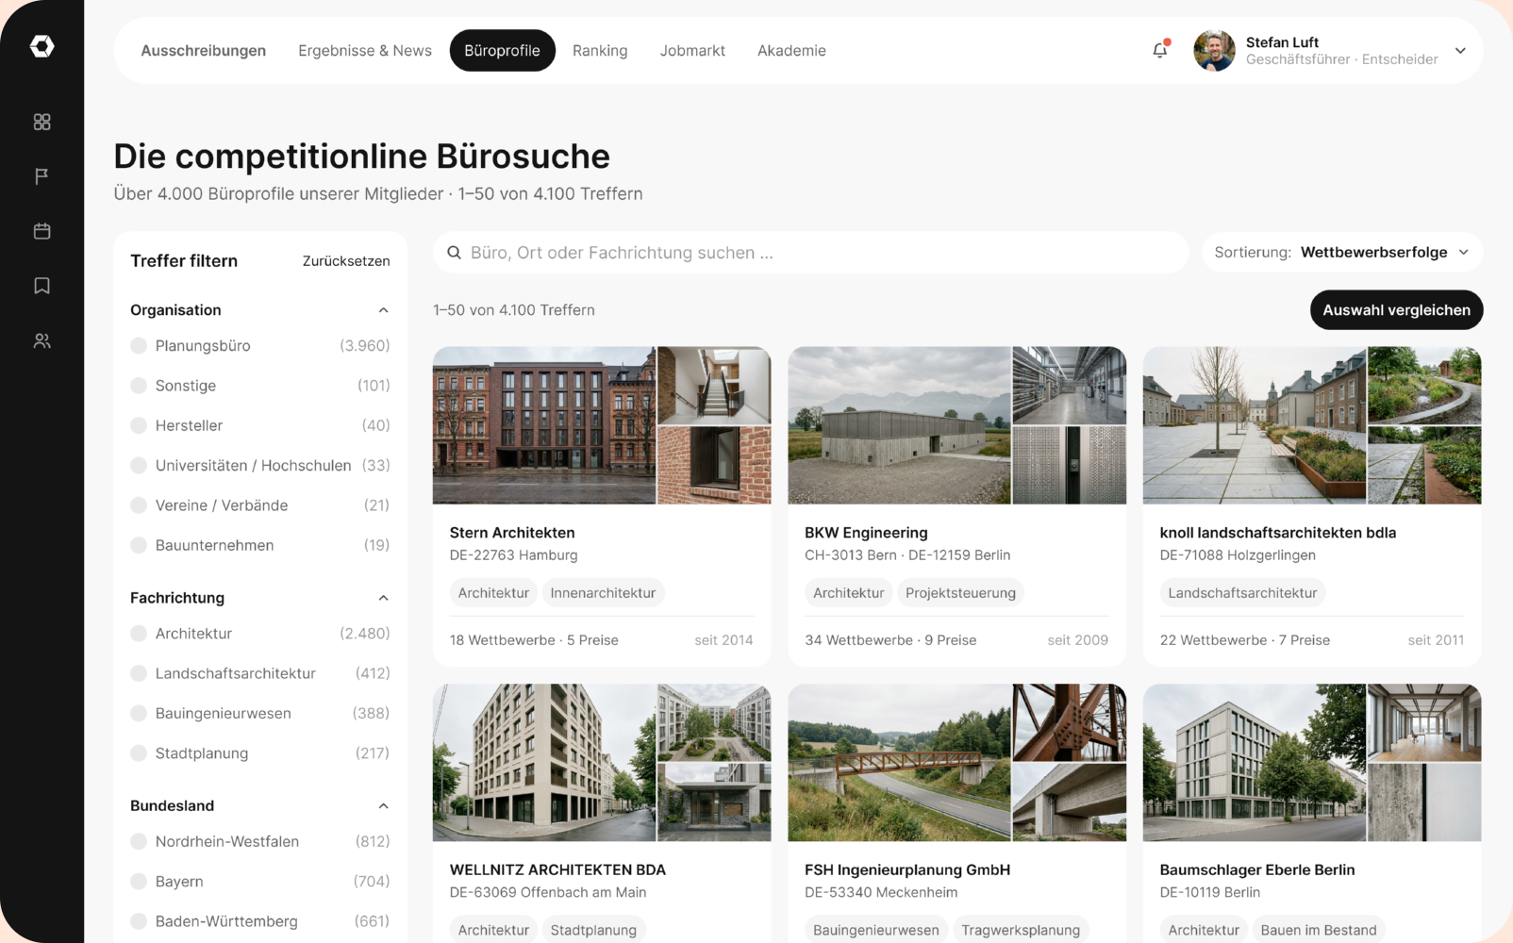Click the competitionline logo icon
Screen dimensions: 1513x943
42,46
